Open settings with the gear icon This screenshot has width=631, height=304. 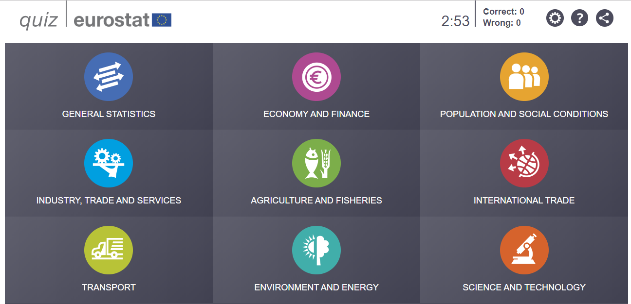click(x=555, y=18)
